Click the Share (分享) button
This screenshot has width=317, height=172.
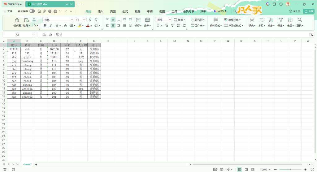click(x=308, y=11)
